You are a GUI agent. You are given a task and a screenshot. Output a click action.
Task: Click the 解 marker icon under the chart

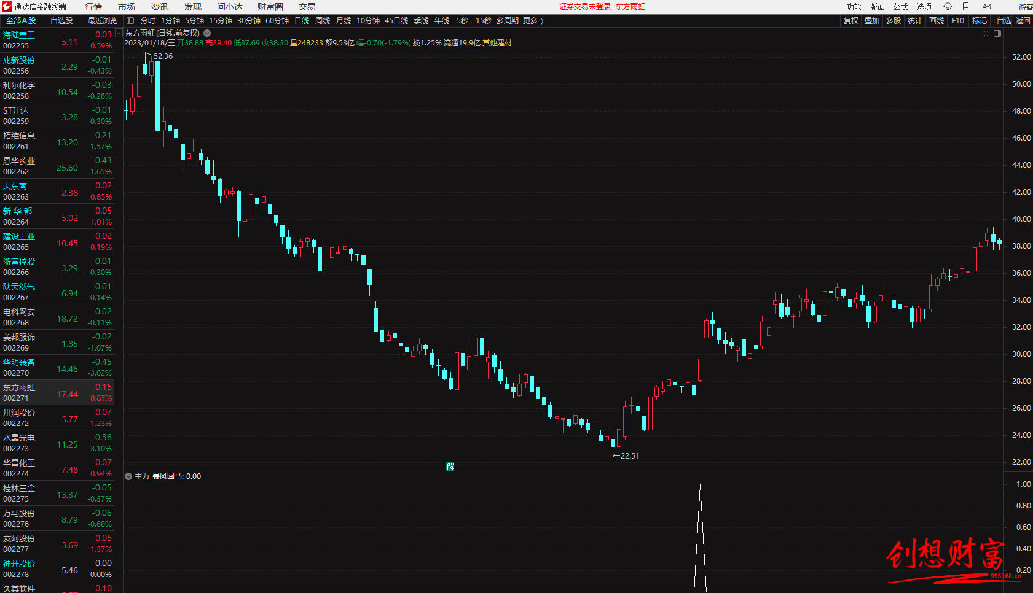click(450, 467)
